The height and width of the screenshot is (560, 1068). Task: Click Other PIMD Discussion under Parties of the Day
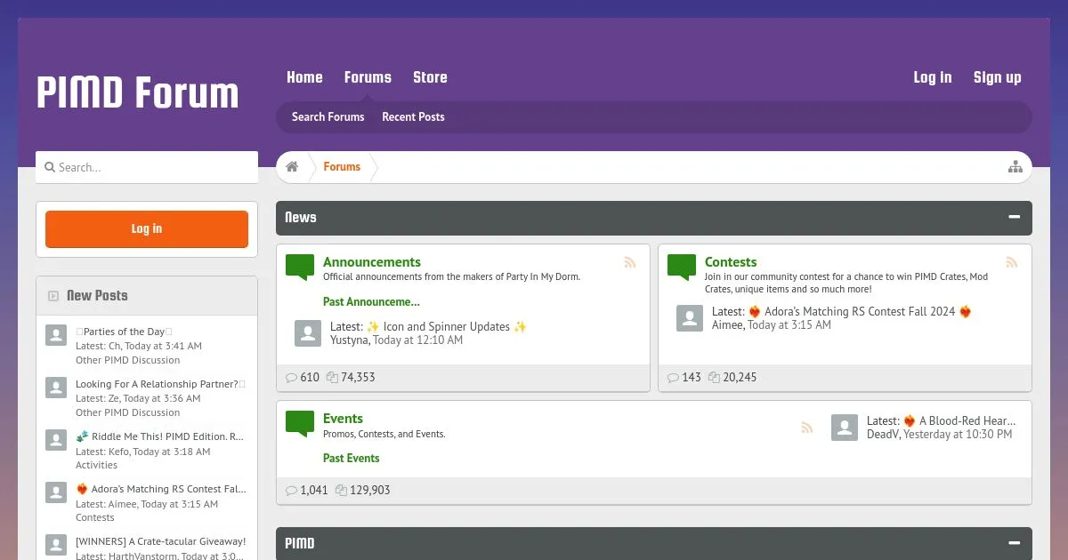click(x=127, y=360)
